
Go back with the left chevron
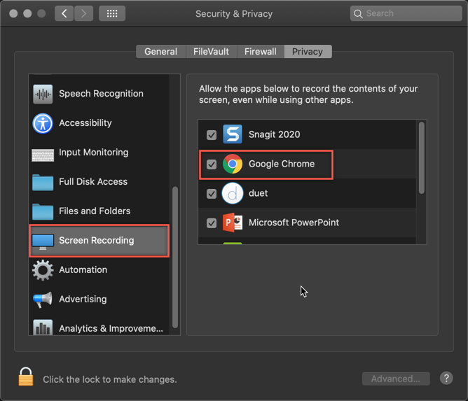click(64, 13)
